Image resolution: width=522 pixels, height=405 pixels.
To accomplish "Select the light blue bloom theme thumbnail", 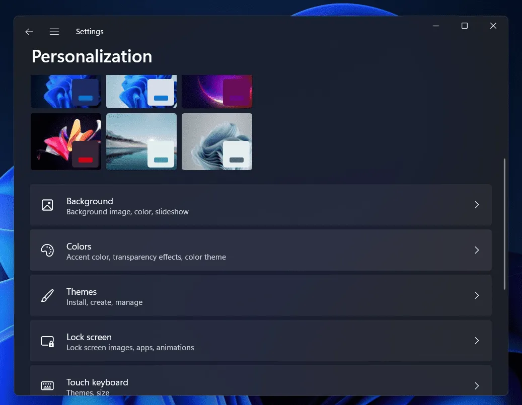I will click(141, 91).
